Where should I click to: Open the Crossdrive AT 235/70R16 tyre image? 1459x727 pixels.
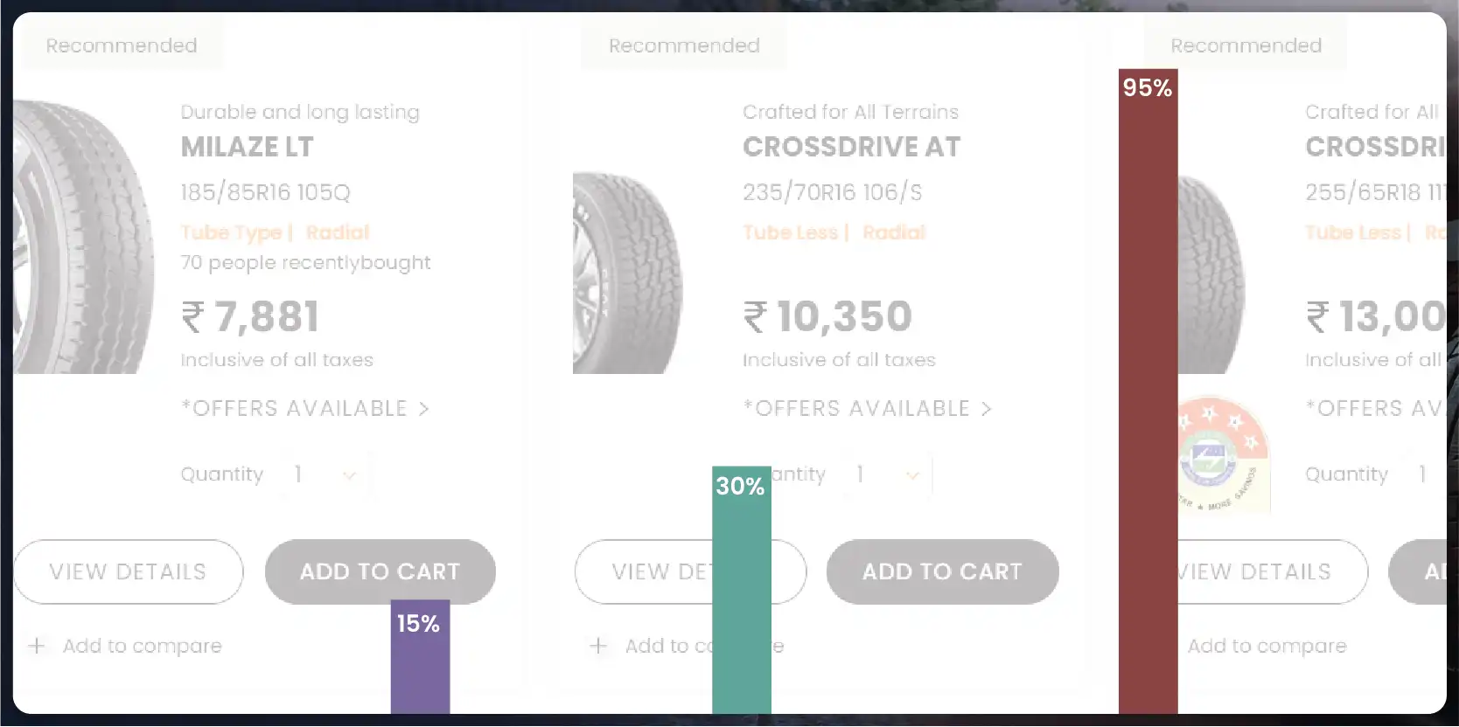tap(627, 273)
